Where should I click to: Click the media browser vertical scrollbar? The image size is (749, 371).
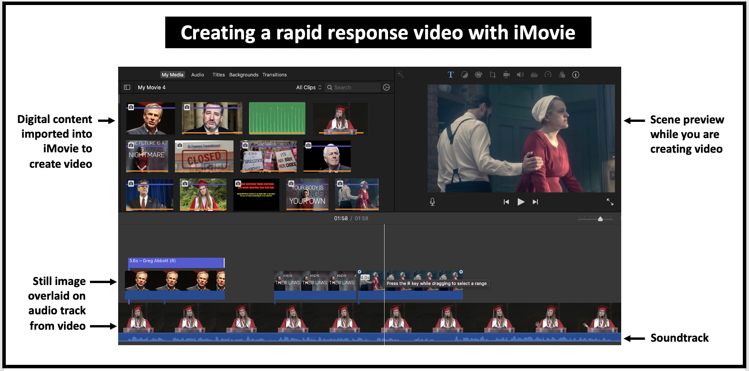point(119,99)
